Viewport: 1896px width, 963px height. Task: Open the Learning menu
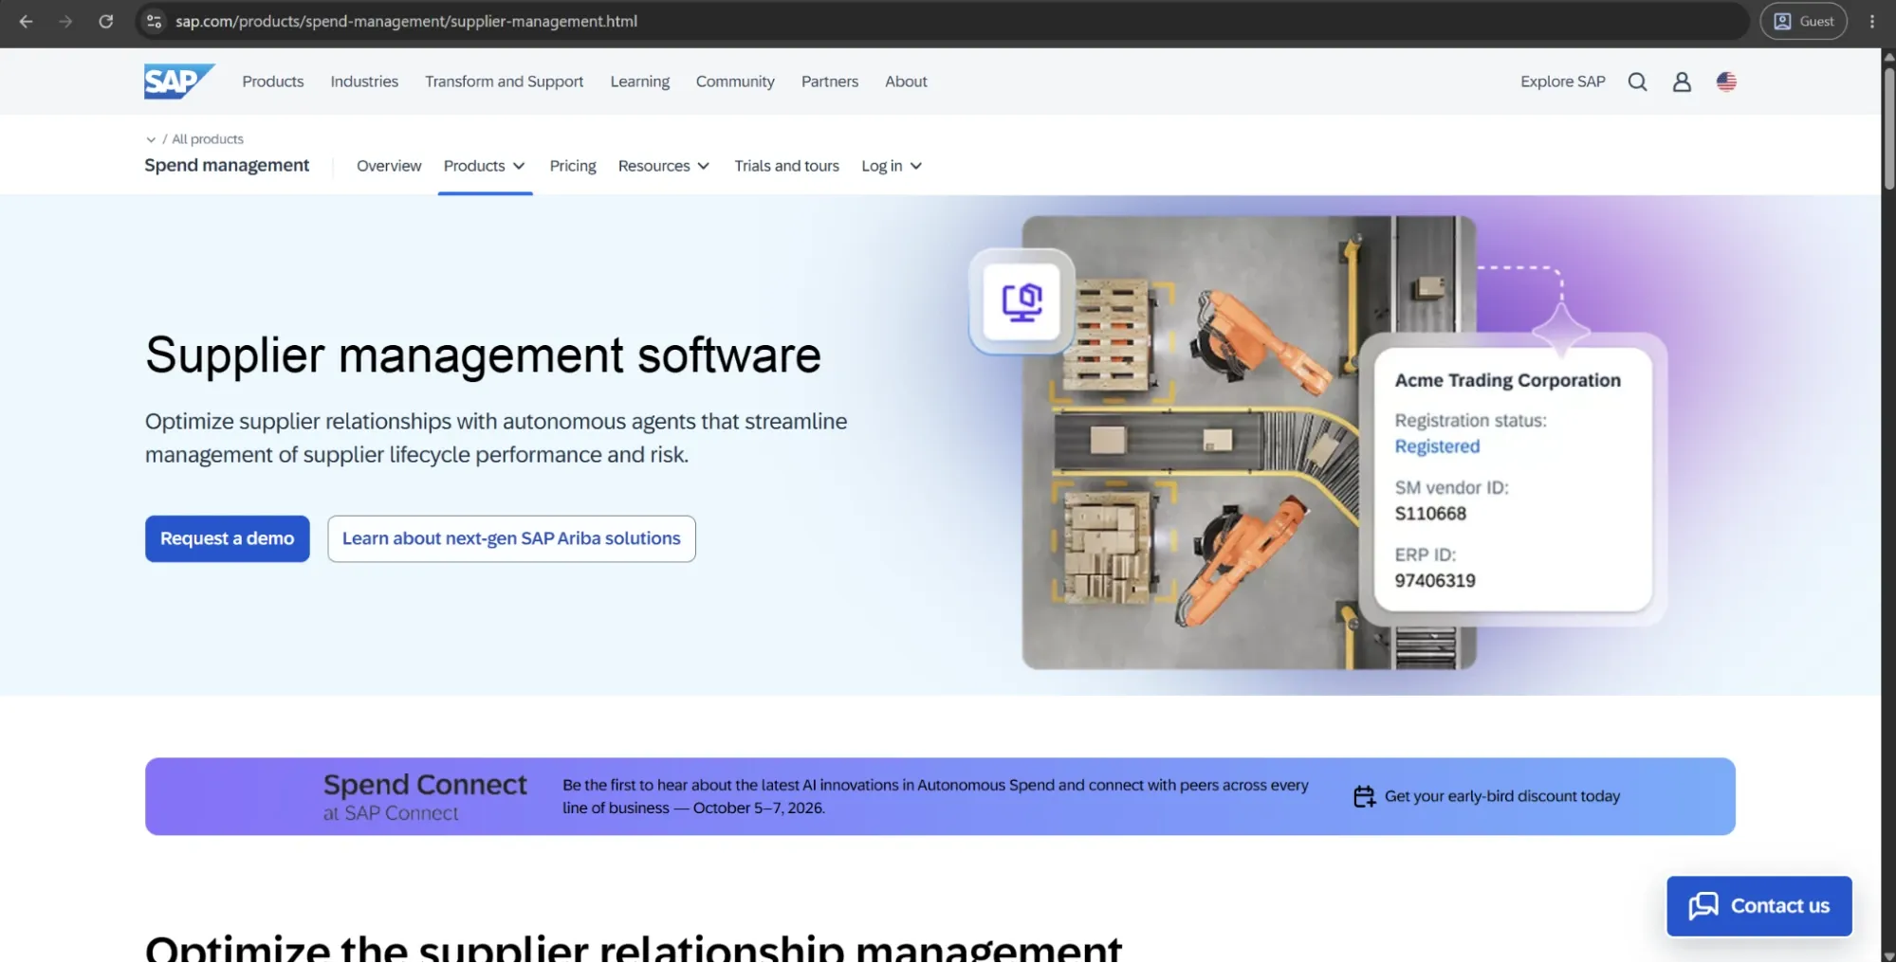(x=640, y=82)
